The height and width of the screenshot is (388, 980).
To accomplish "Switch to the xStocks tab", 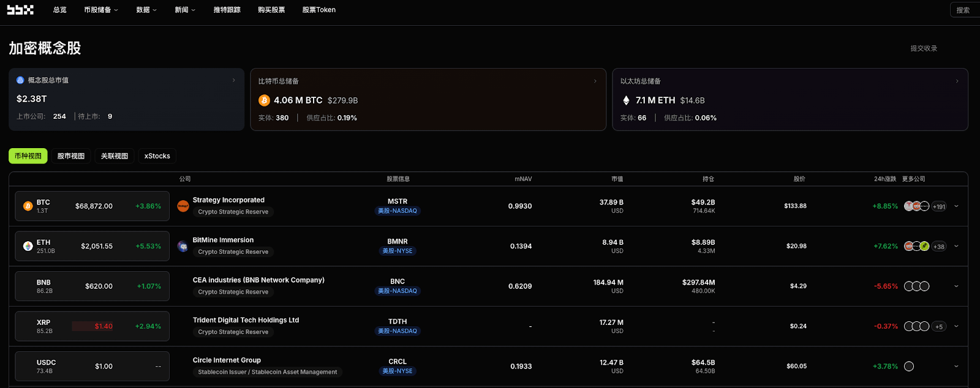I will [x=157, y=156].
